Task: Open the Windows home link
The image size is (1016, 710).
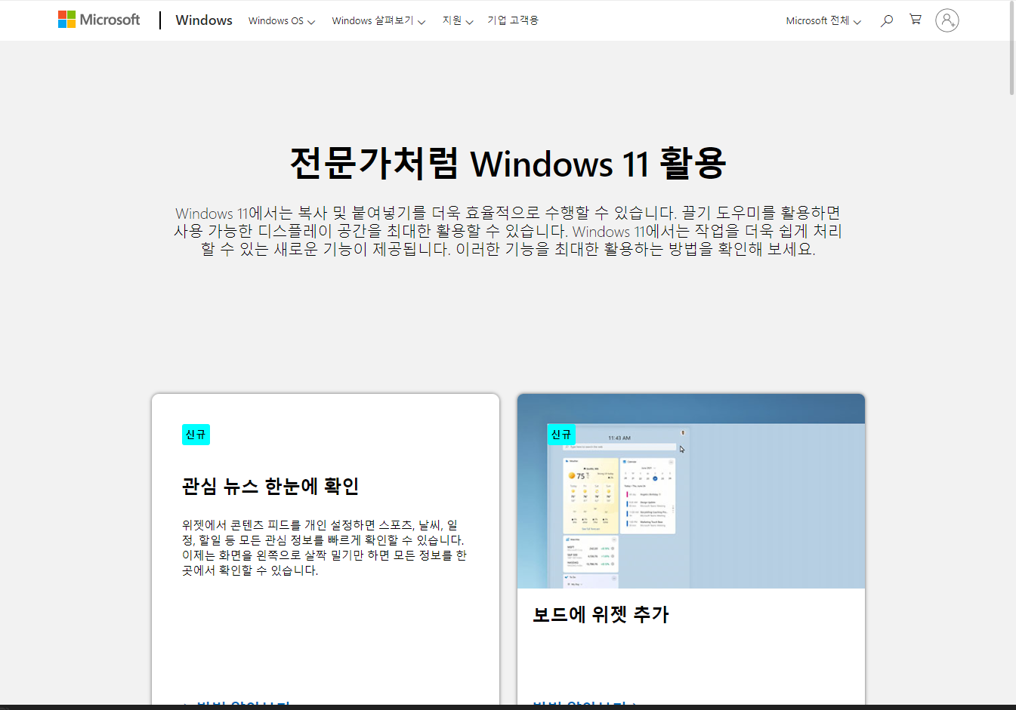Action: (x=204, y=20)
